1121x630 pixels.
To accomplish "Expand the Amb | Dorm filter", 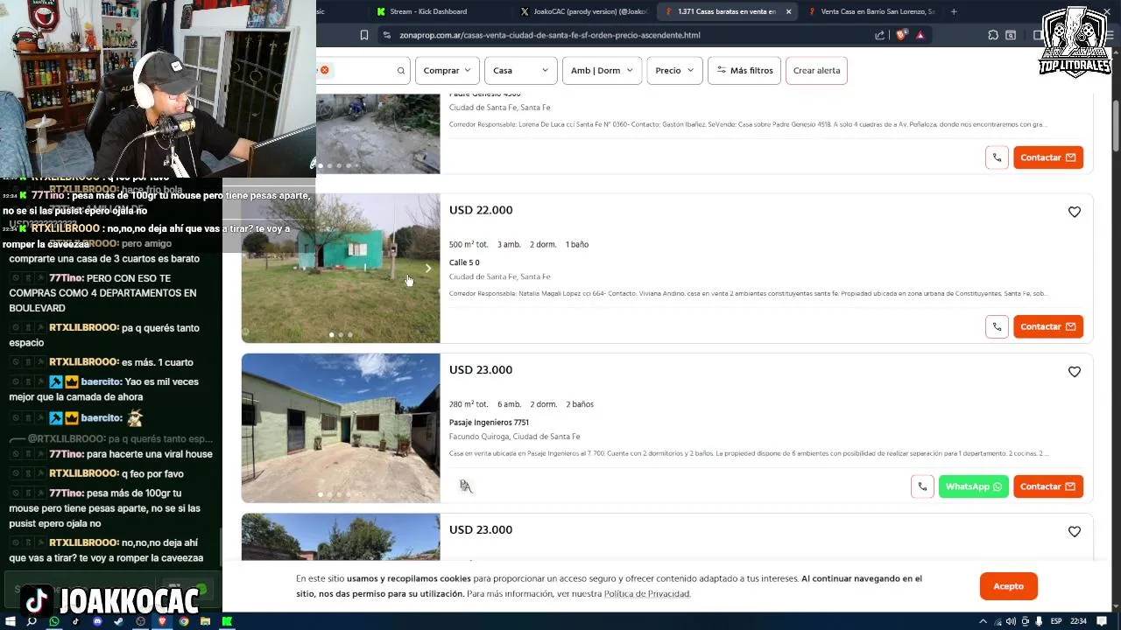I will pos(602,70).
